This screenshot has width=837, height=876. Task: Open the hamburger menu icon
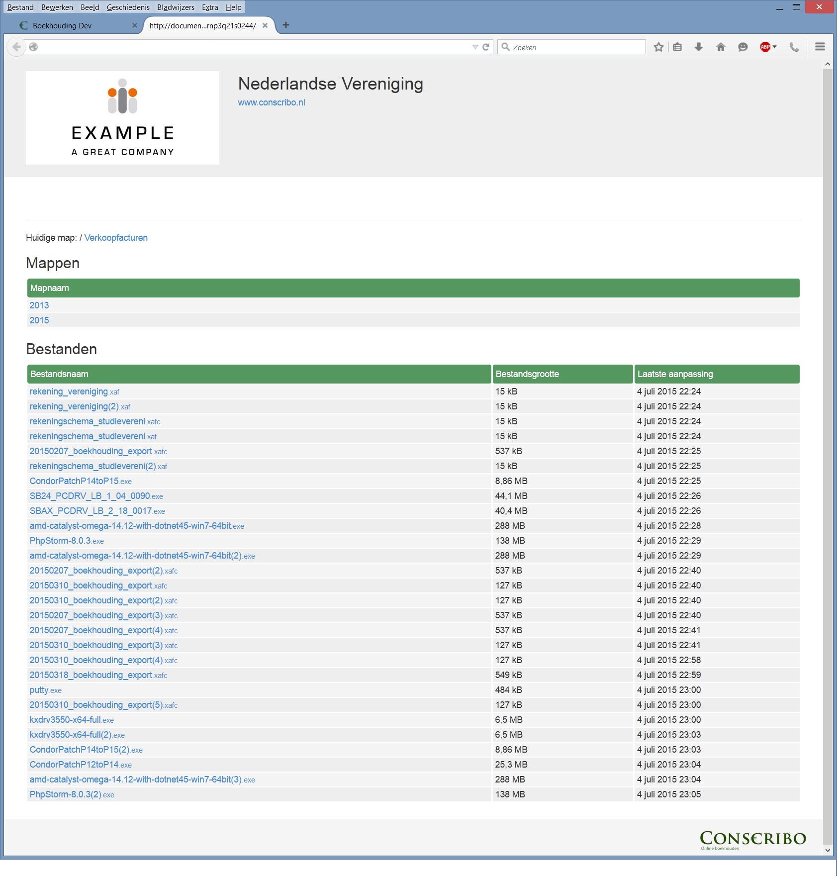(x=820, y=46)
